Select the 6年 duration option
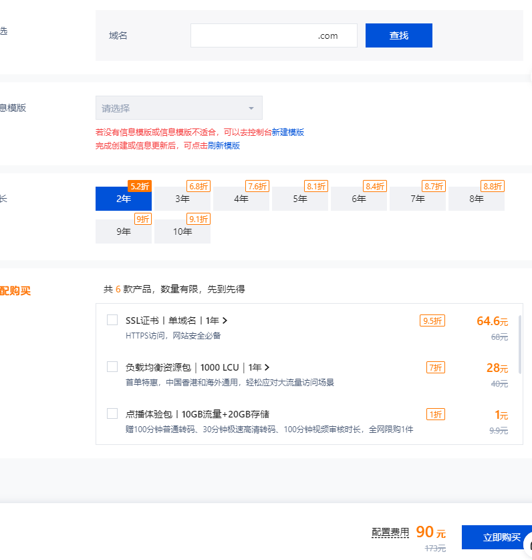 [x=359, y=199]
